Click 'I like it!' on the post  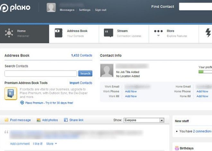(38, 144)
